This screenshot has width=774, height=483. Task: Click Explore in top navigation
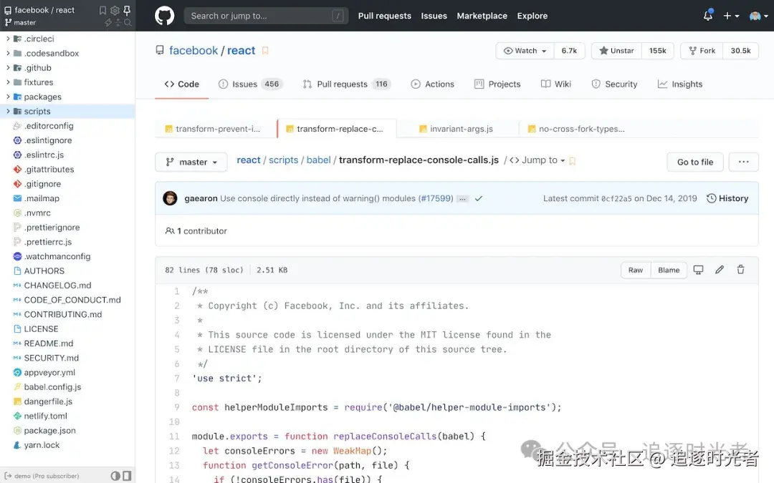[532, 16]
